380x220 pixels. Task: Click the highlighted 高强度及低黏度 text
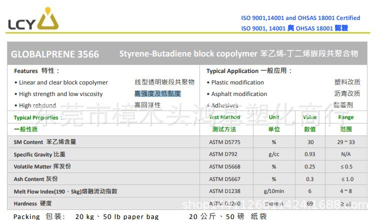tap(158, 93)
